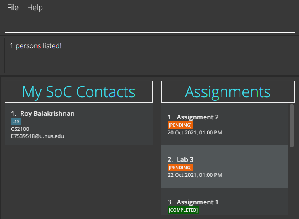Select contact Roy Balakrishnan

click(x=78, y=124)
